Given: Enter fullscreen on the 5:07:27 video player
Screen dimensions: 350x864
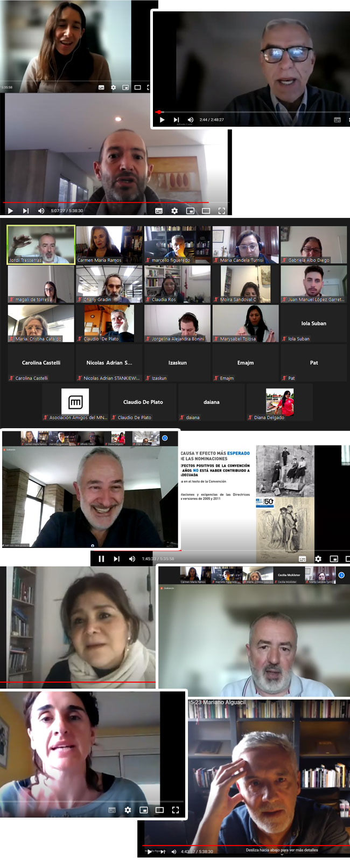Looking at the screenshot, I should (x=221, y=211).
